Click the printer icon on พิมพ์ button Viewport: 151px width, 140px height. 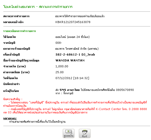pos(85,132)
